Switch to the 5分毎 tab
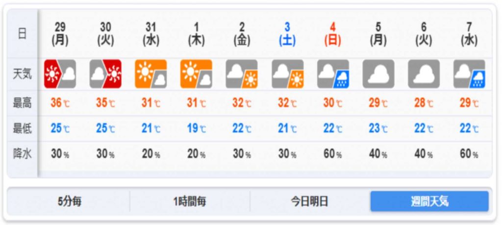 69,201
